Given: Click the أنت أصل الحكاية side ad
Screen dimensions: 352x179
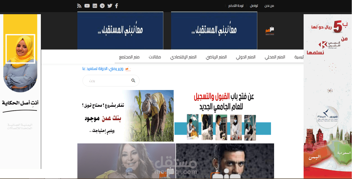Looking at the screenshot, I should tap(20, 92).
